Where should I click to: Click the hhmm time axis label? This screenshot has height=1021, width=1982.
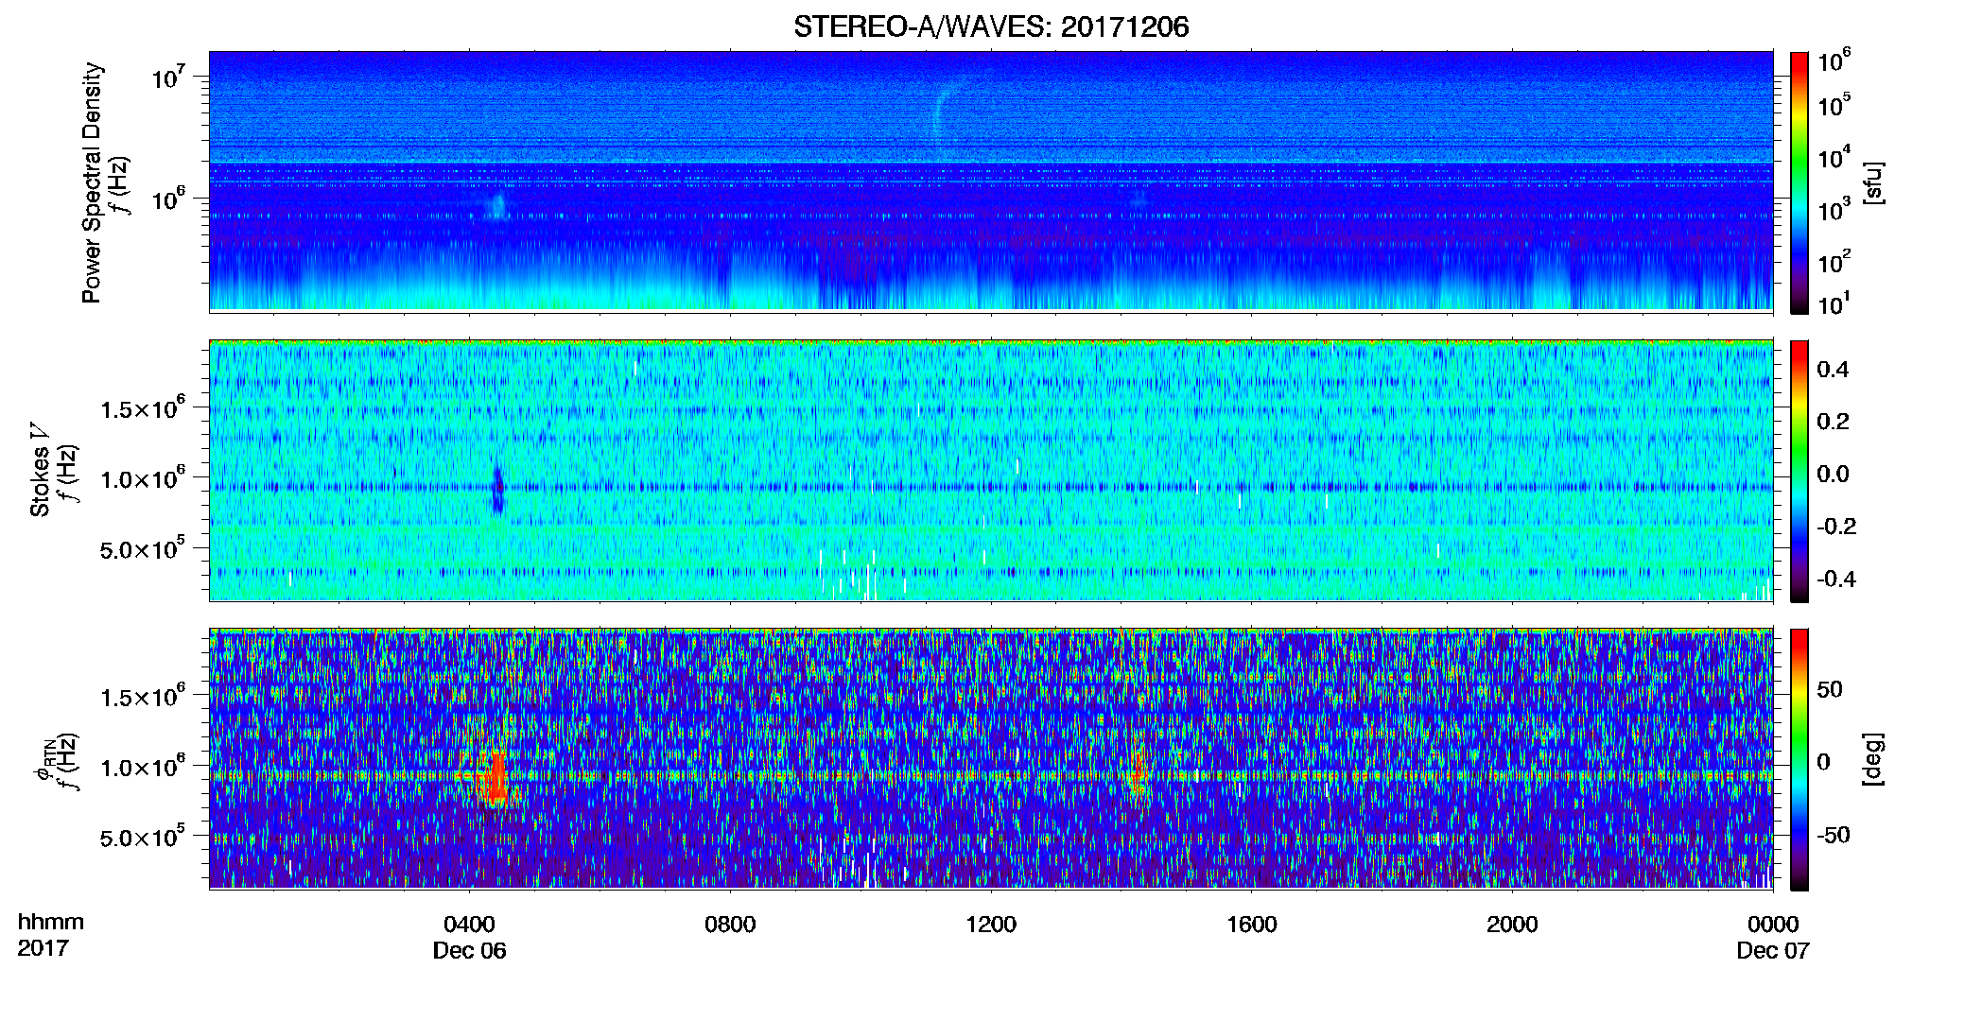point(51,923)
